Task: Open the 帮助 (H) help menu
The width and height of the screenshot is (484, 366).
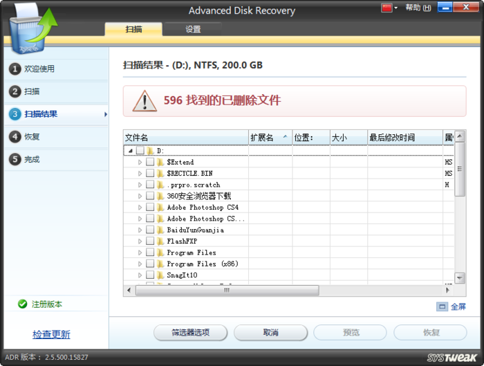Action: click(x=418, y=8)
